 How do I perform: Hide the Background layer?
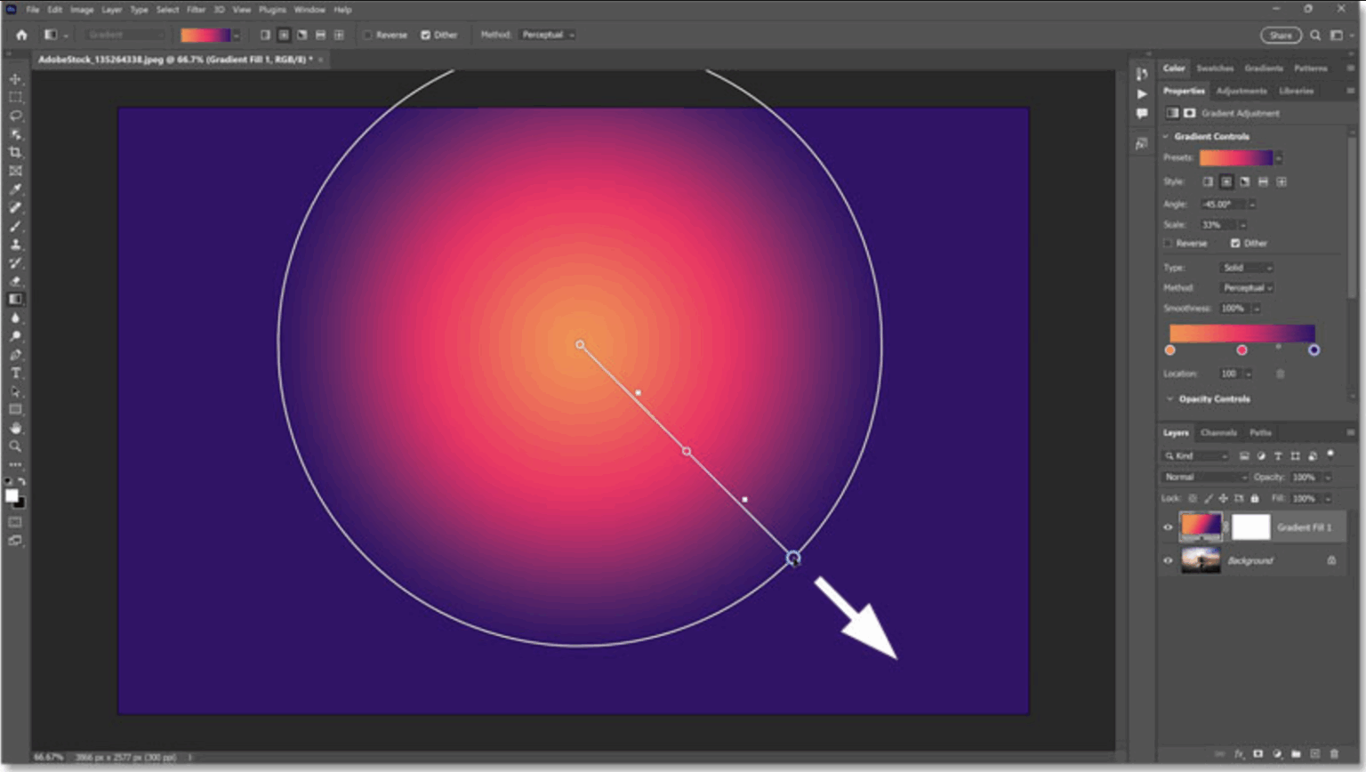(1168, 559)
